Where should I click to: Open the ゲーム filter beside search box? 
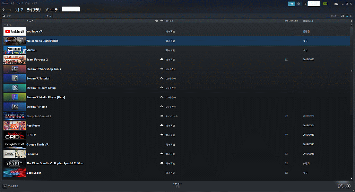pyautogui.click(x=49, y=16)
